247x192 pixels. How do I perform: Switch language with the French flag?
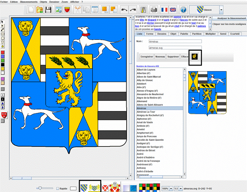pos(164,10)
